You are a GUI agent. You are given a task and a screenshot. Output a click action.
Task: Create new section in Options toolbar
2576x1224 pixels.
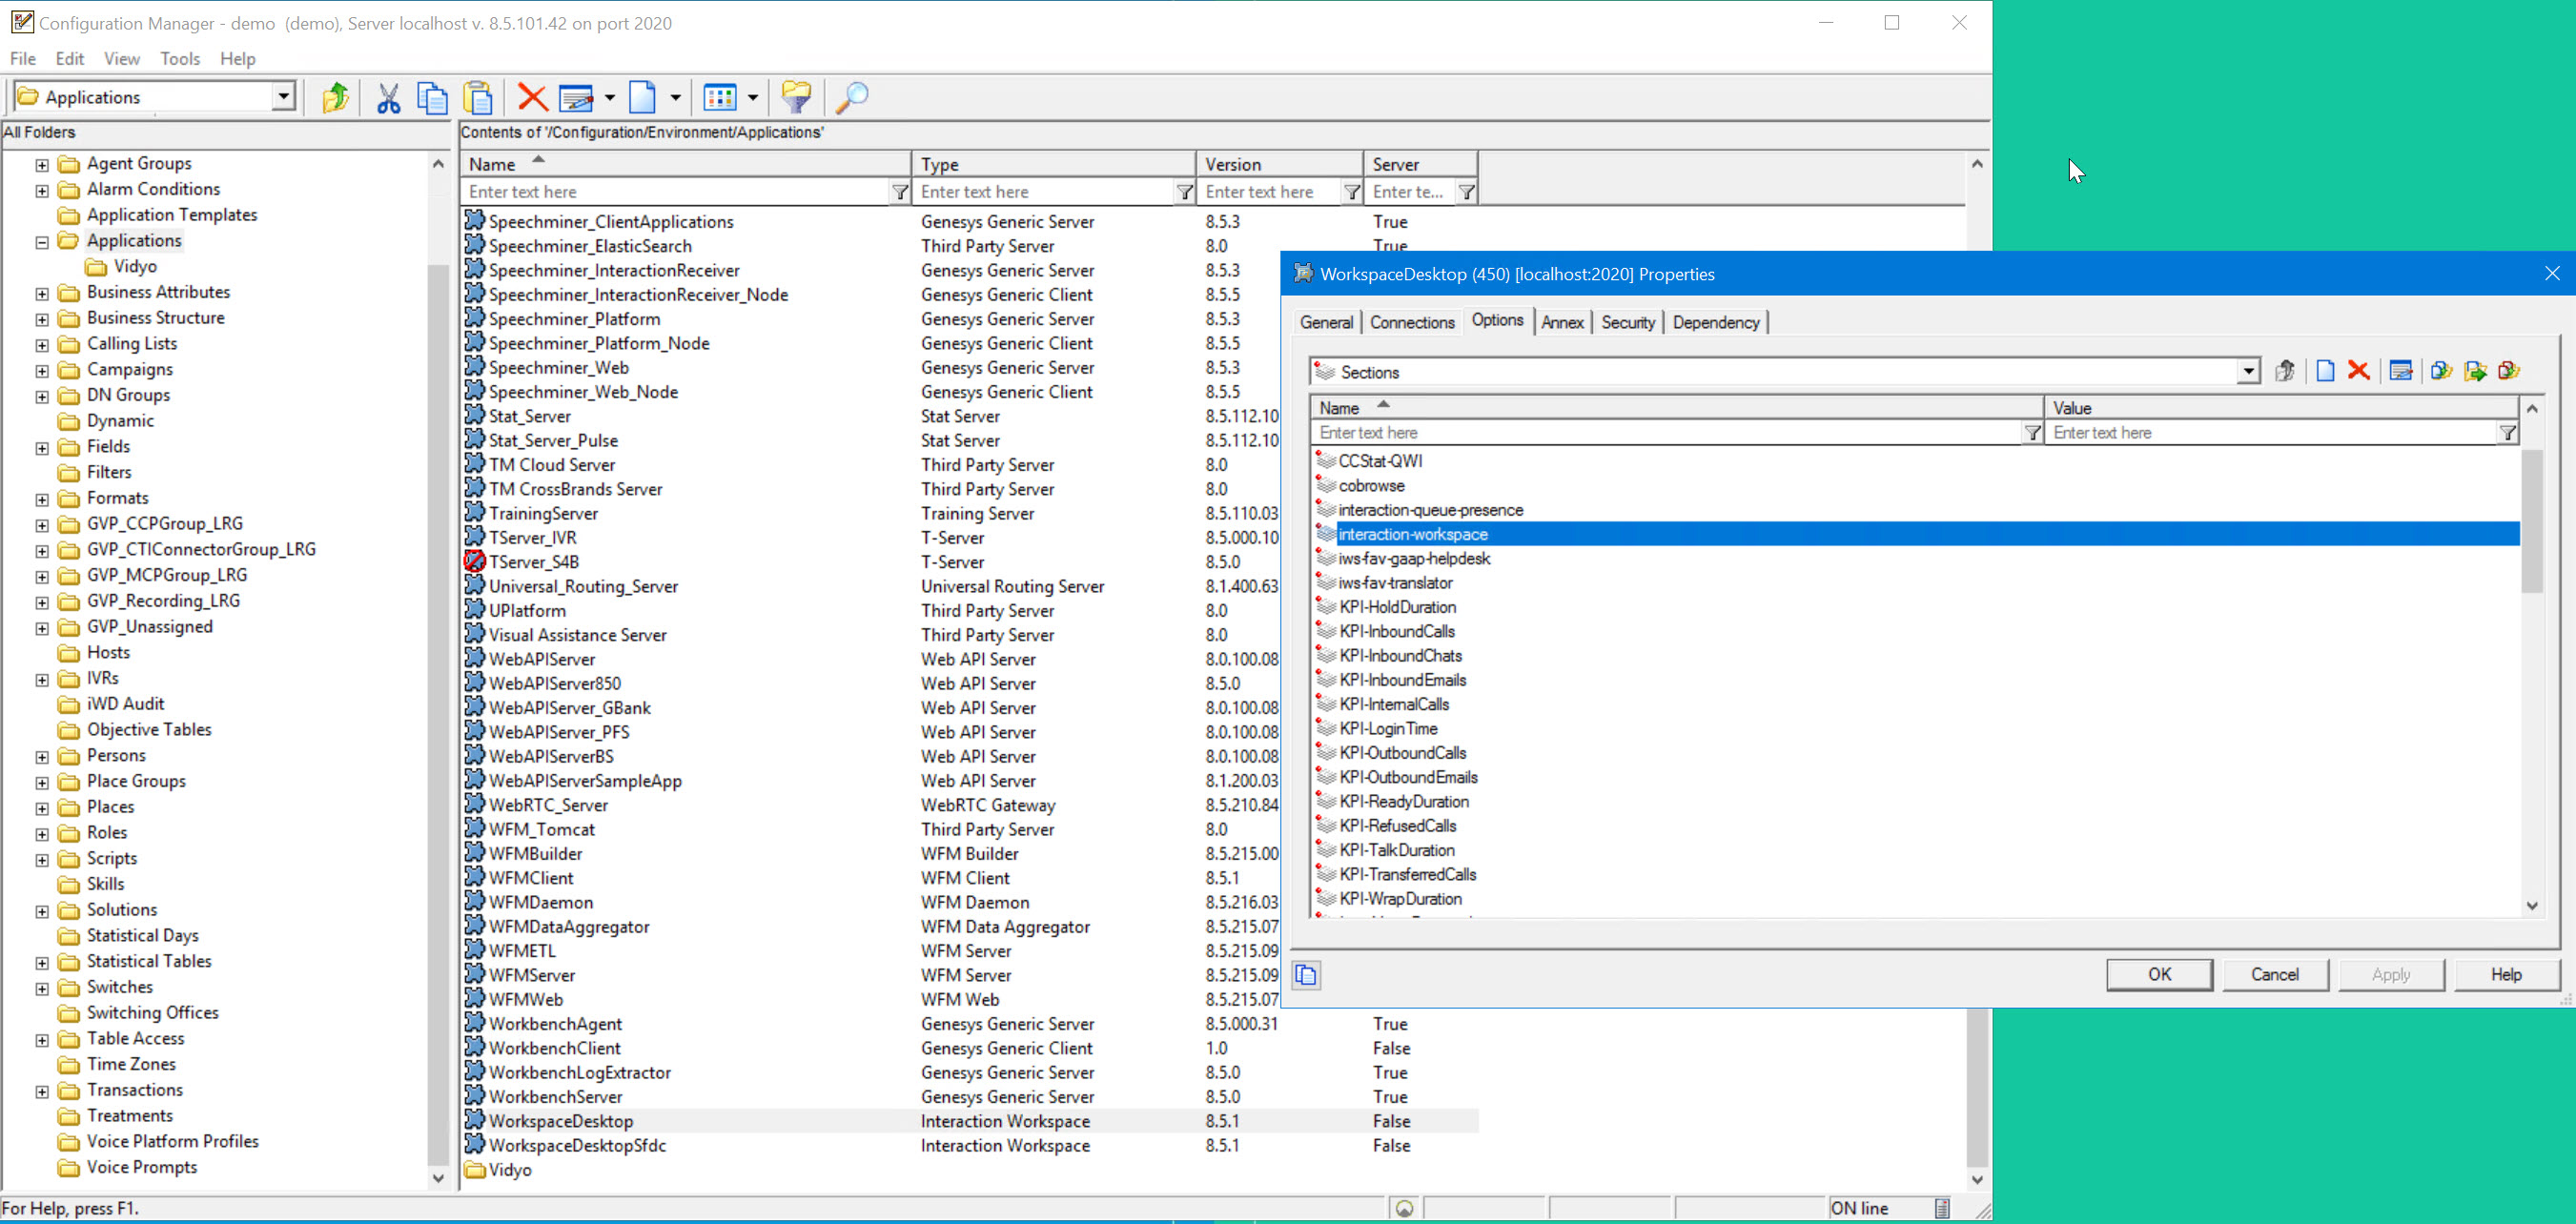coord(2325,371)
